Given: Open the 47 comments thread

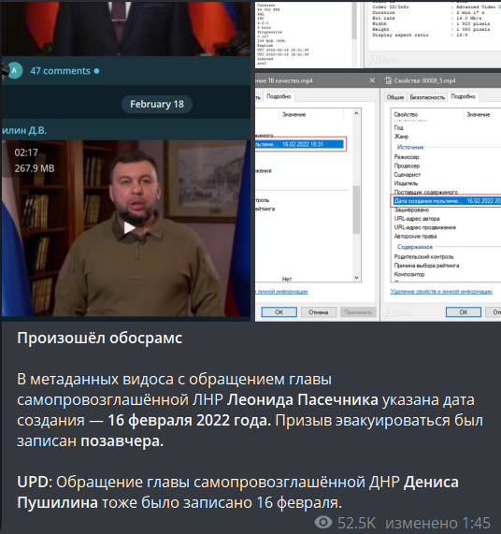Looking at the screenshot, I should coord(60,71).
